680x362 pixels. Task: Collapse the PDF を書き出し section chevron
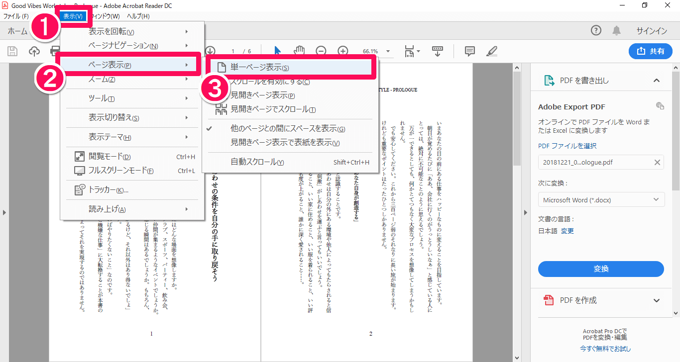tap(657, 81)
